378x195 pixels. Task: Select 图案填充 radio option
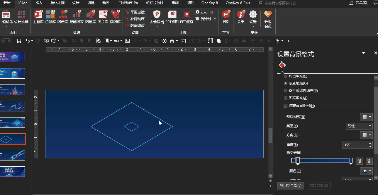point(286,98)
